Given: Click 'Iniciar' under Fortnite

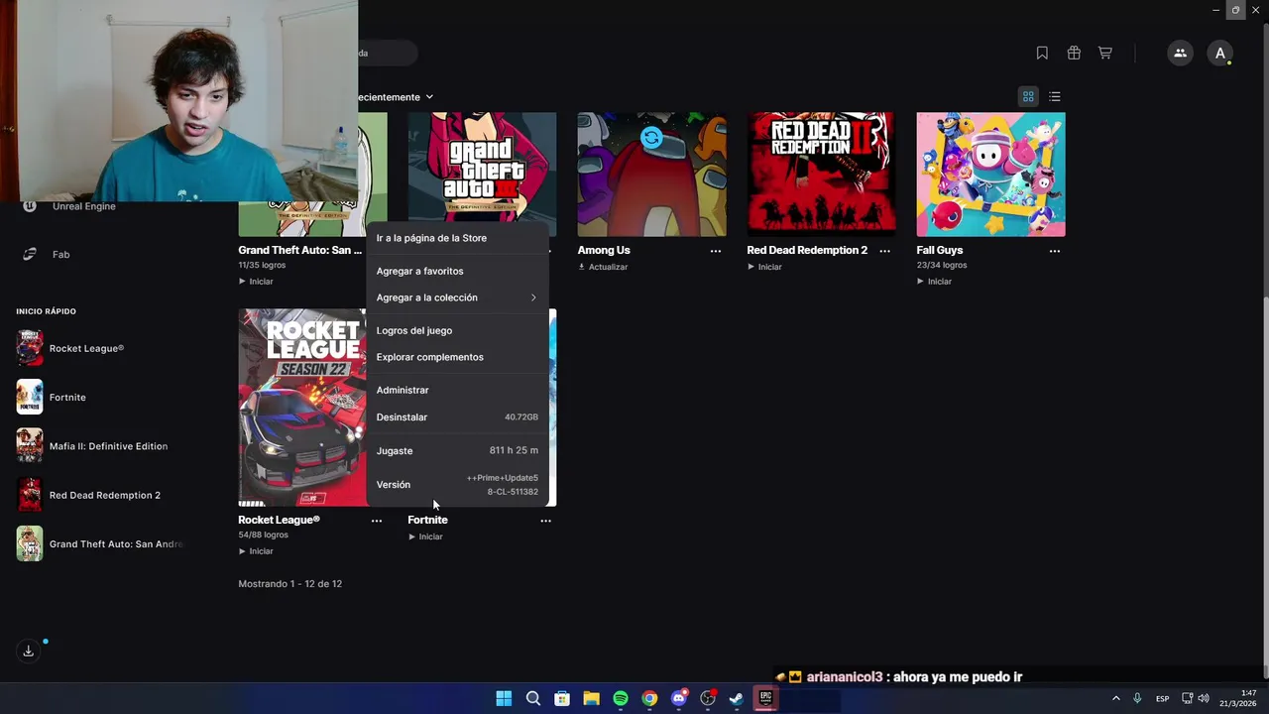Looking at the screenshot, I should (x=425, y=536).
